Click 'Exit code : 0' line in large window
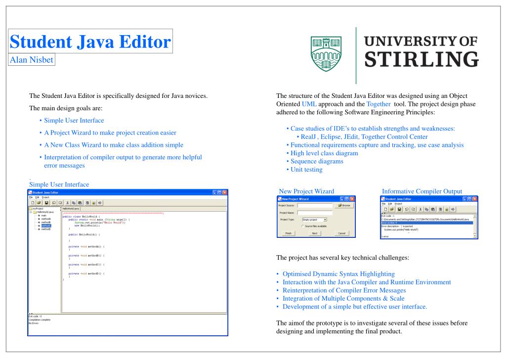This screenshot has width=506, height=358. (x=35, y=316)
